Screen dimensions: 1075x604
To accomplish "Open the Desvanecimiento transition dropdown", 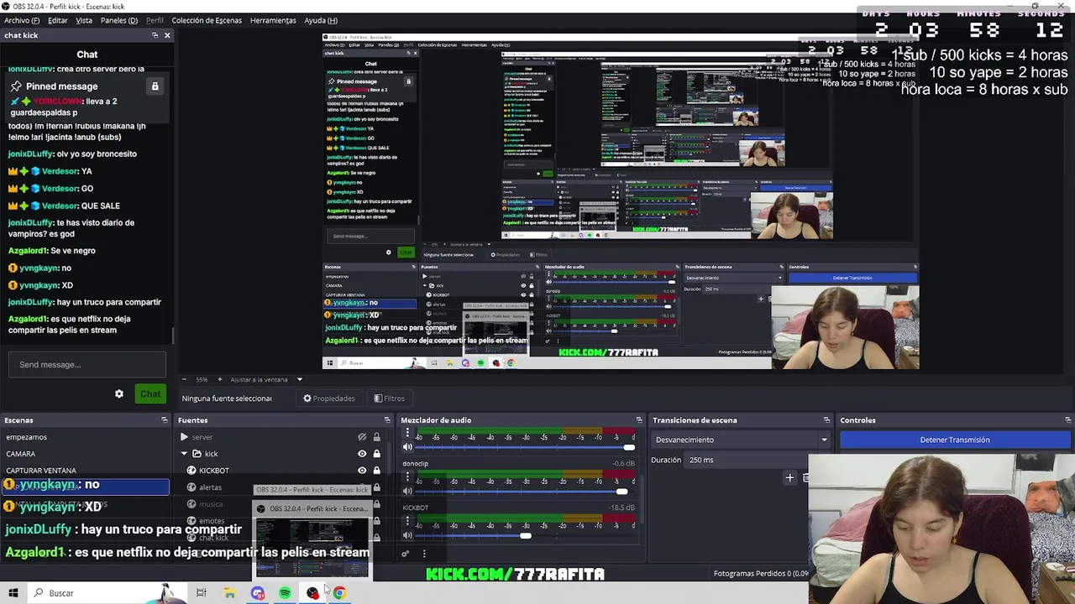I will tap(741, 440).
